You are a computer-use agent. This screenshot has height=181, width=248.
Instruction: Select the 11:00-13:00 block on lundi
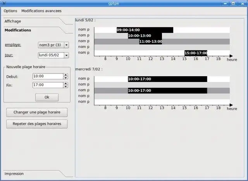151,41
